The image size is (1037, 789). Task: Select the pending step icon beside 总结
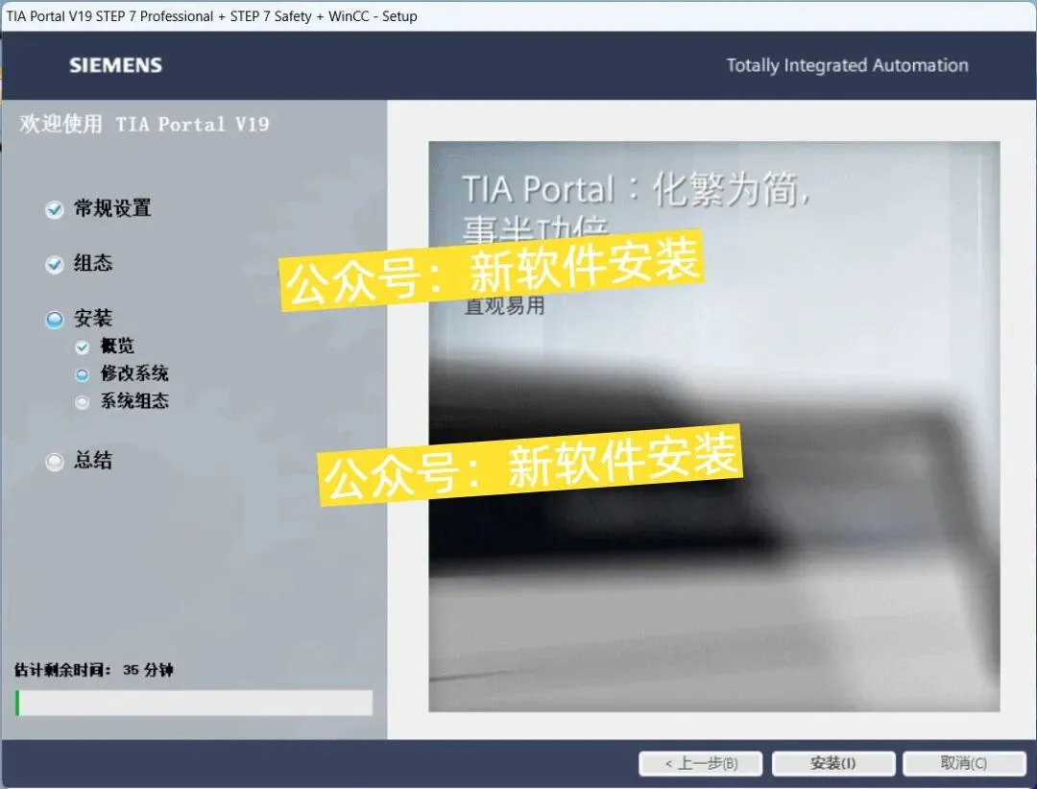(54, 461)
